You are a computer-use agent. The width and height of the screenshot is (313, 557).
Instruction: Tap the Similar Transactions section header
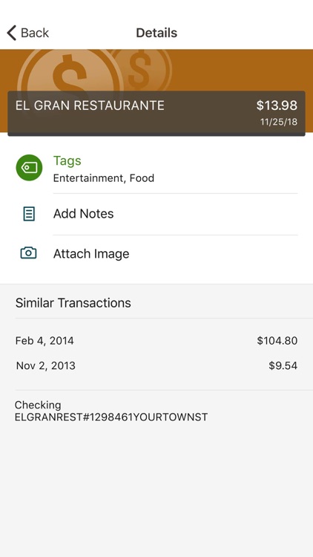[x=73, y=303]
